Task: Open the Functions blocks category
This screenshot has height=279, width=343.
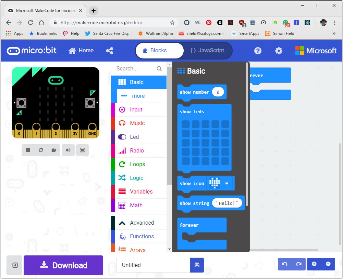Action: [139, 236]
